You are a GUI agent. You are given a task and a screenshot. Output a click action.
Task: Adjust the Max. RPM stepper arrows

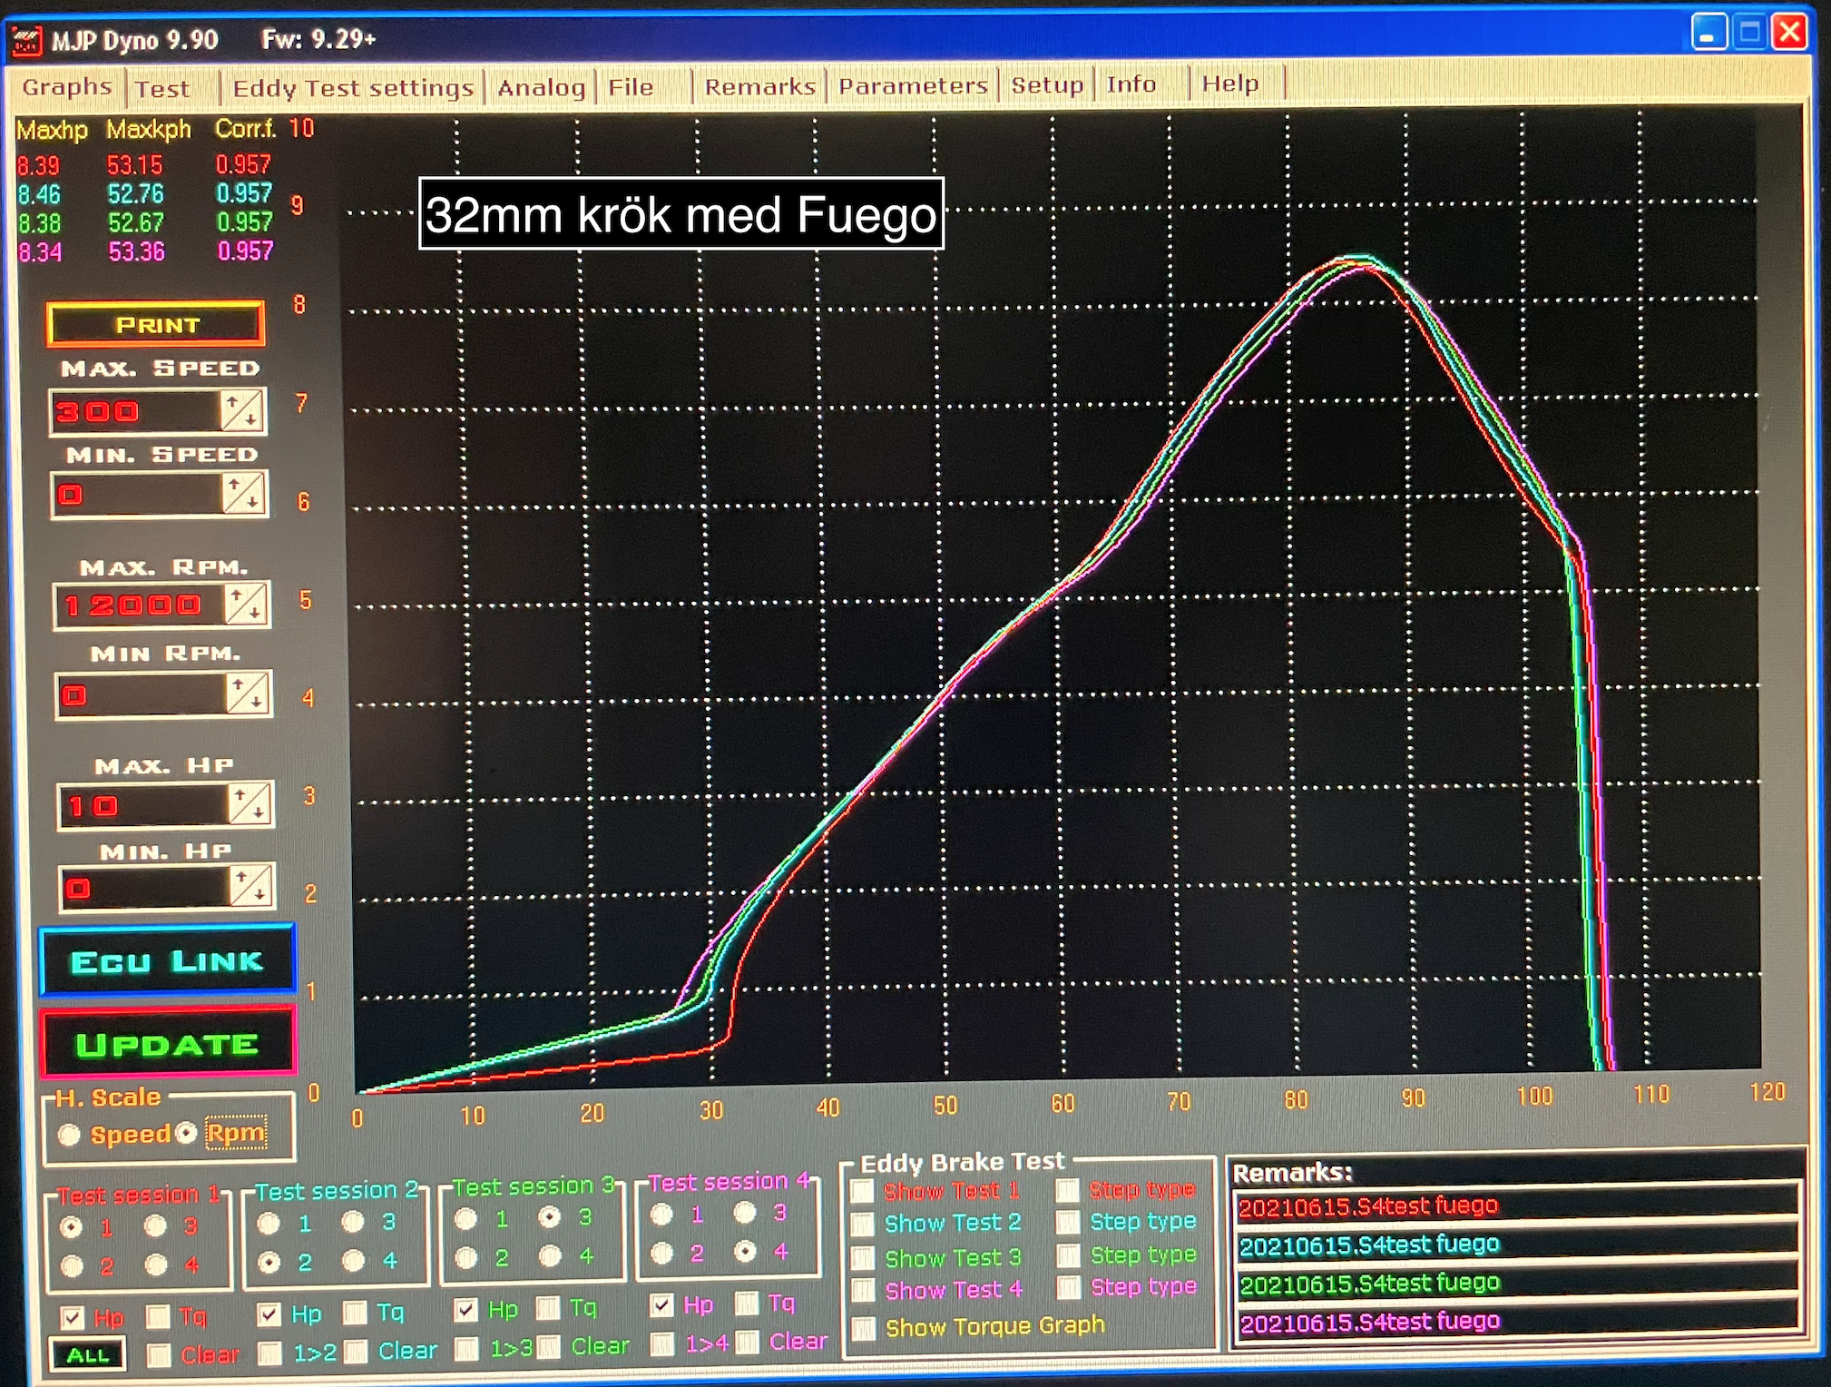246,605
